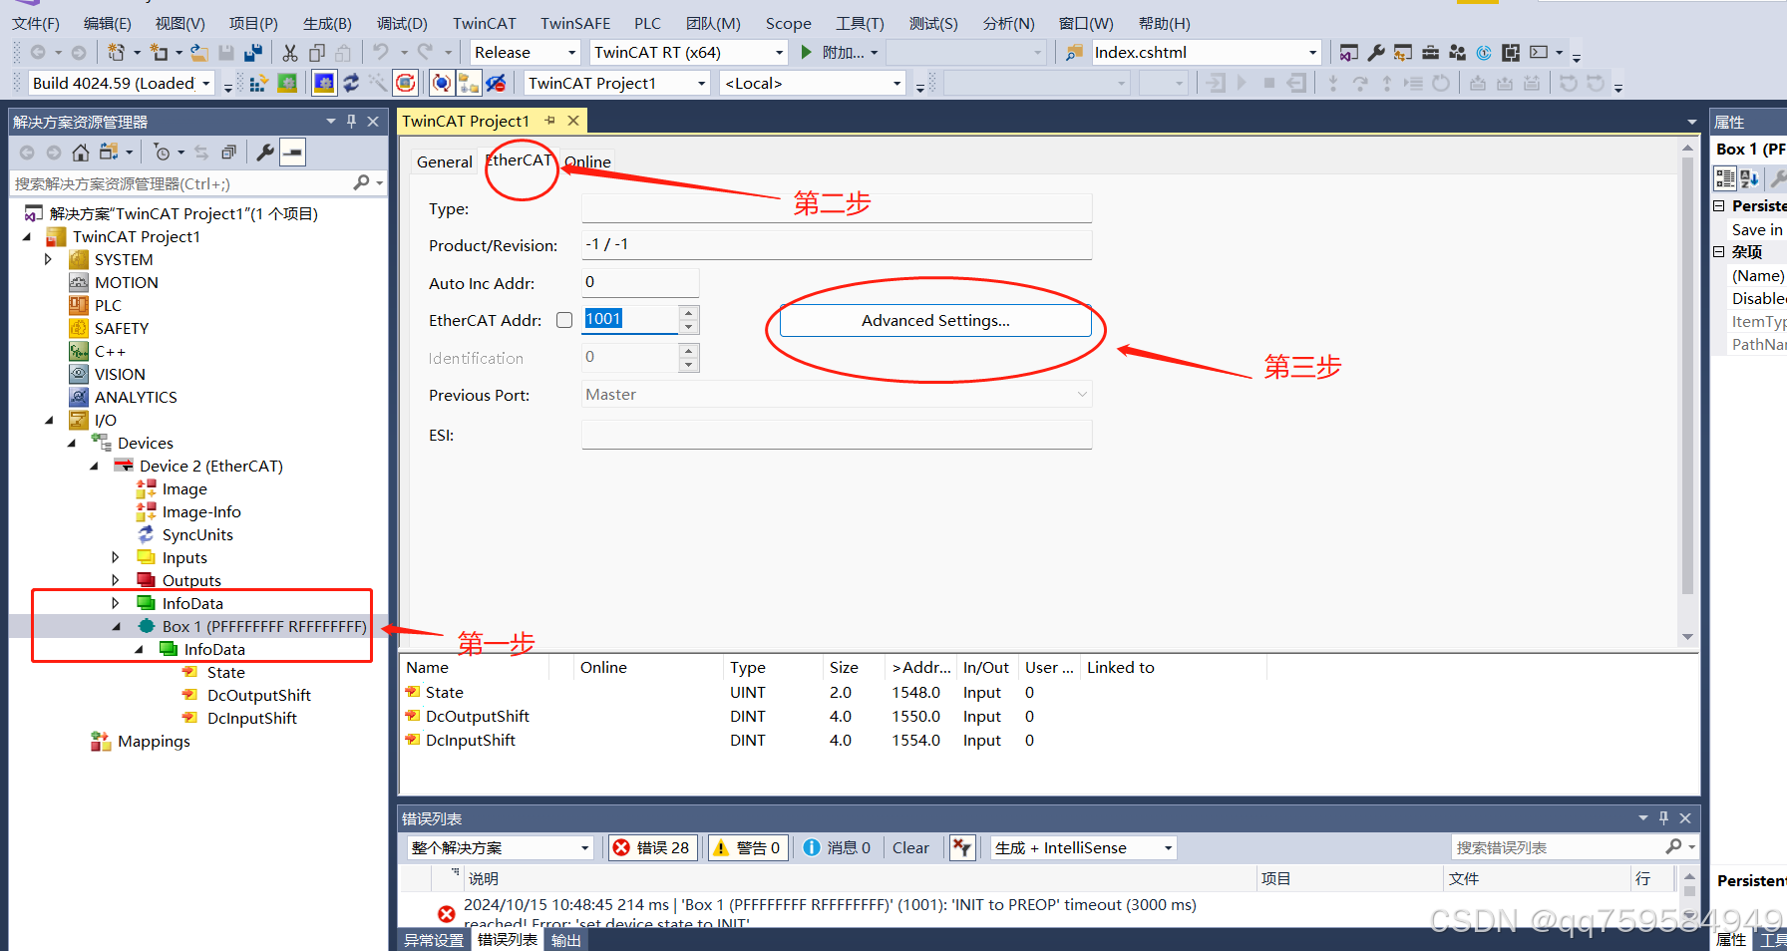The width and height of the screenshot is (1787, 951).
Task: Collapse the Device 2 (EtherCAT) node
Action: pyautogui.click(x=94, y=466)
